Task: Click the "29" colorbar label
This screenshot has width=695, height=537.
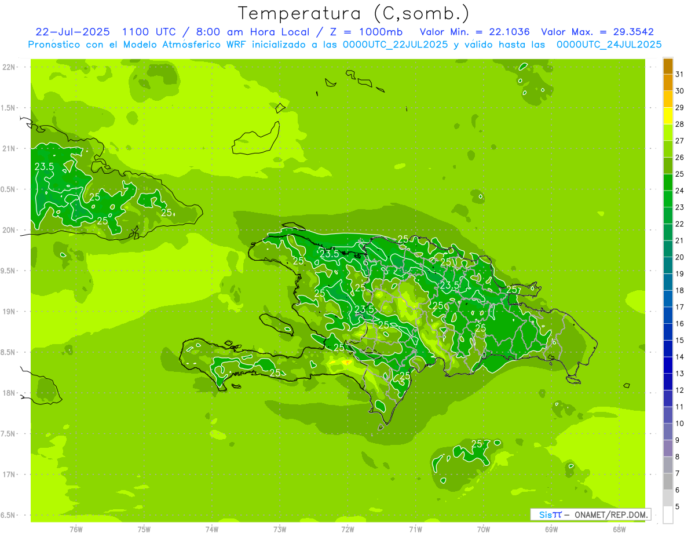Action: [x=679, y=108]
